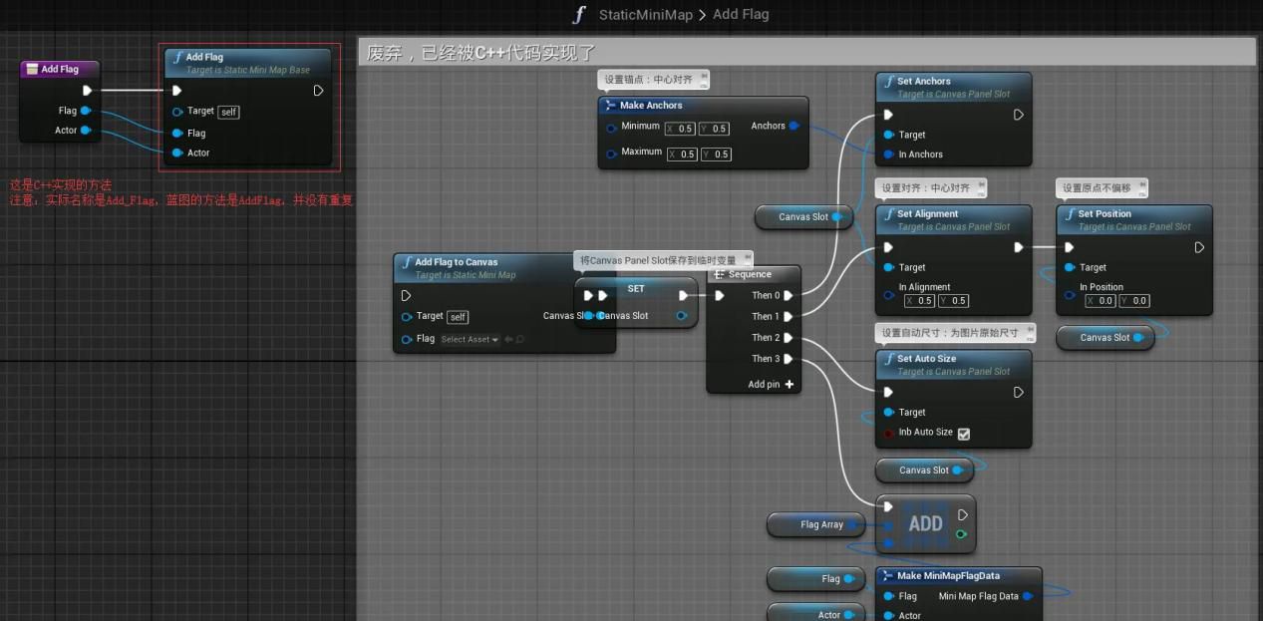1263x621 pixels.
Task: Click the plus icon beside Add pin
Action: click(789, 385)
